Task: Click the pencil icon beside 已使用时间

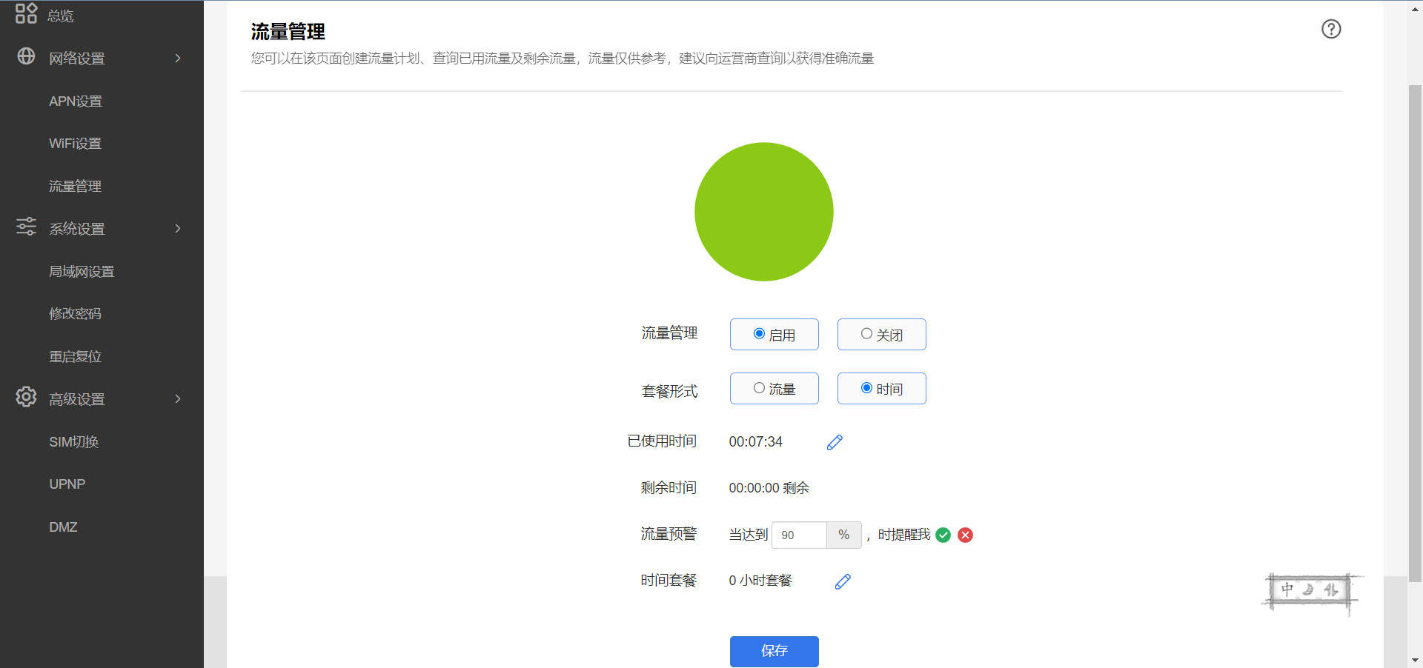Action: pyautogui.click(x=835, y=442)
